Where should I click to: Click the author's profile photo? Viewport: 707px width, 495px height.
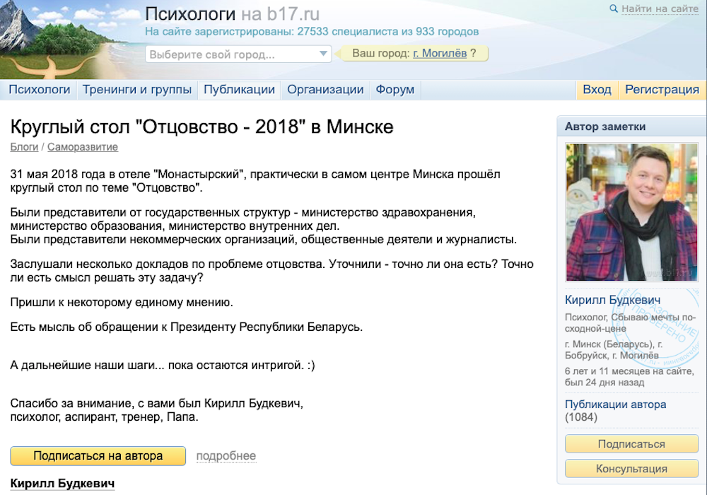click(631, 212)
